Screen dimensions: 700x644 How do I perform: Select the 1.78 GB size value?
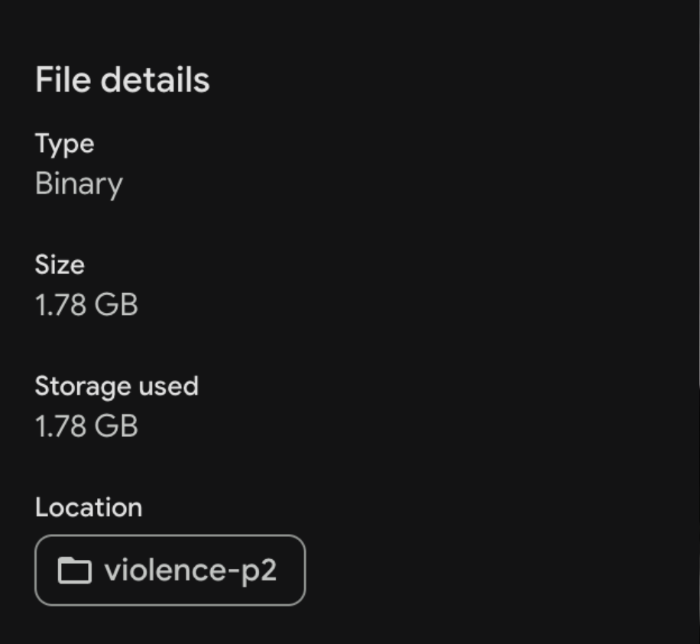pyautogui.click(x=86, y=304)
